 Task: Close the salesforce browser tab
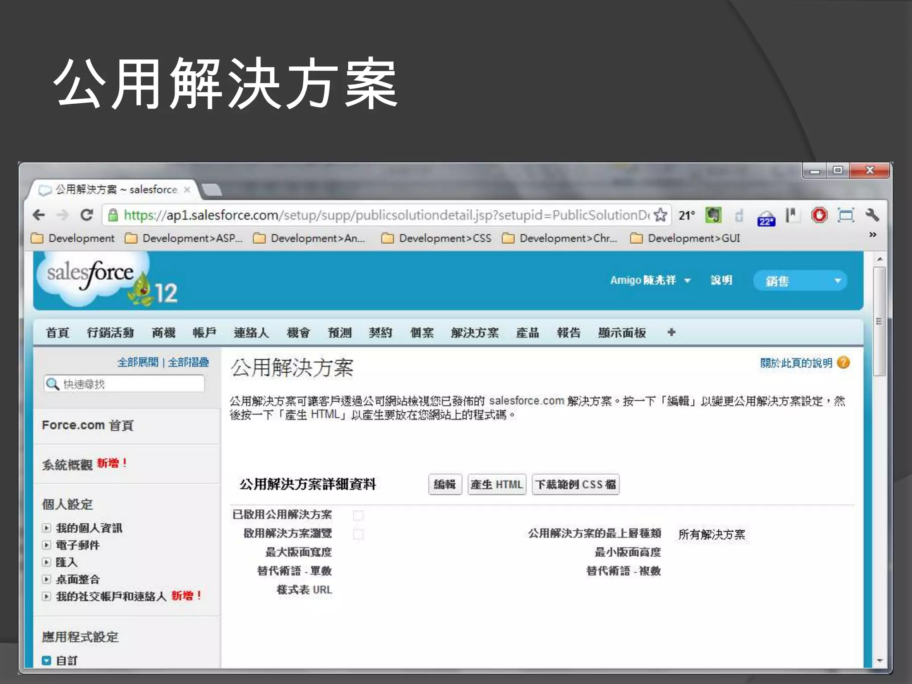(187, 190)
